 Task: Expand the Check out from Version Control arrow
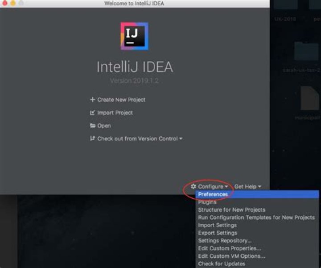click(x=181, y=139)
